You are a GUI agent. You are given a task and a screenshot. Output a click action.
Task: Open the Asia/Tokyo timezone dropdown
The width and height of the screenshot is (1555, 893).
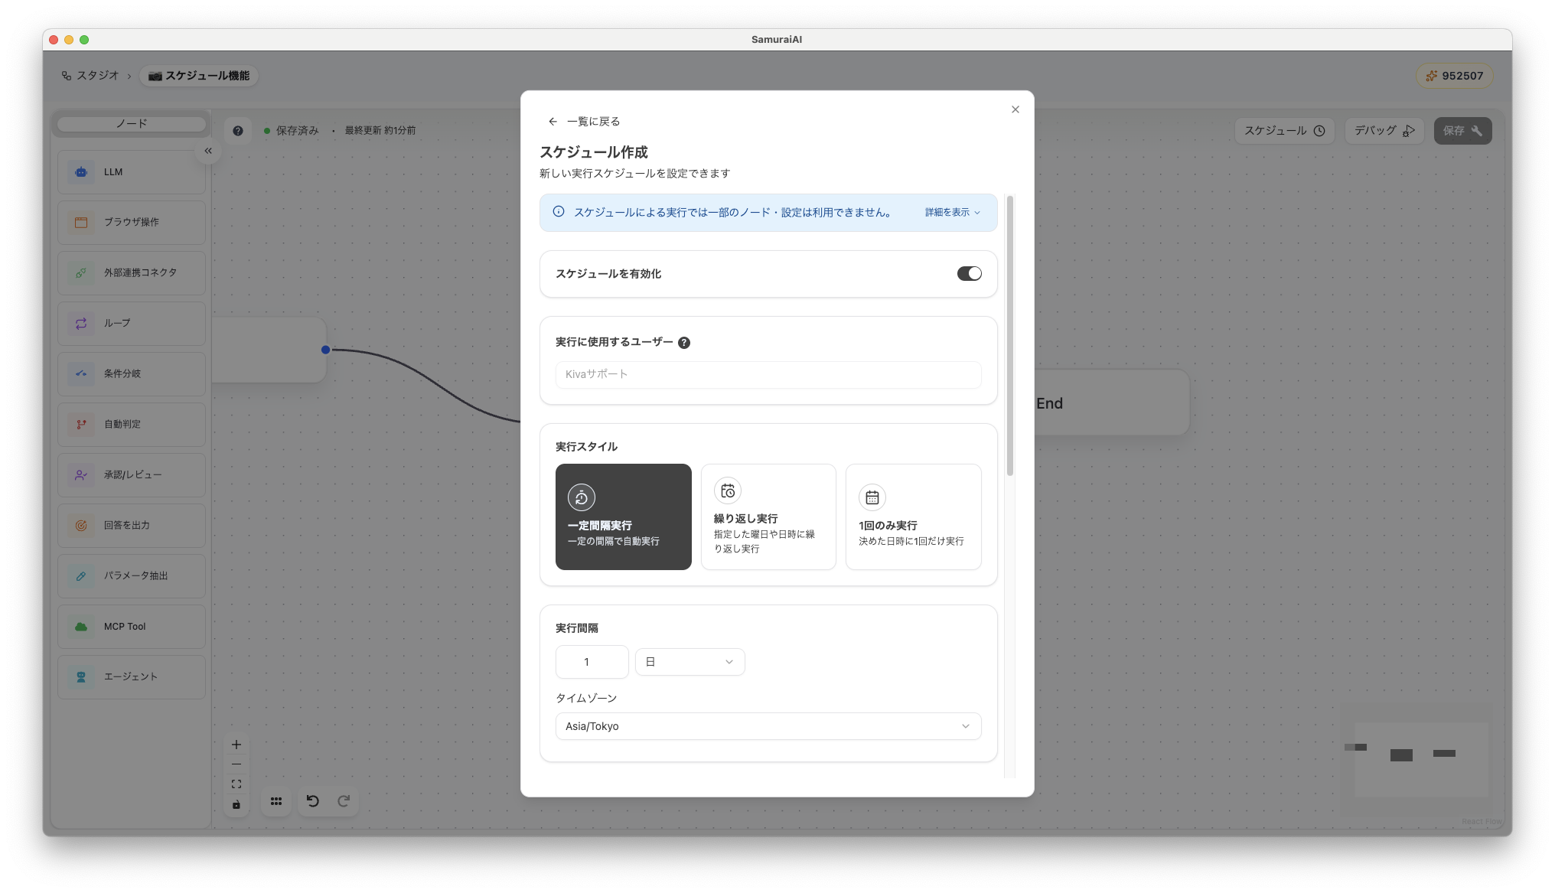click(x=768, y=726)
